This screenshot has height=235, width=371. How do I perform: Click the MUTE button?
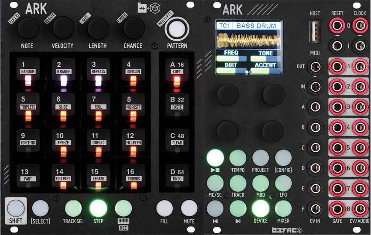coord(189,208)
